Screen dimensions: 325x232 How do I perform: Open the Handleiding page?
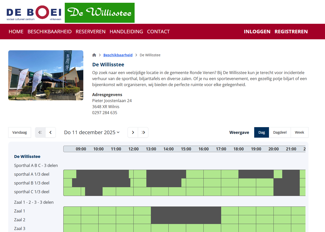pos(126,32)
